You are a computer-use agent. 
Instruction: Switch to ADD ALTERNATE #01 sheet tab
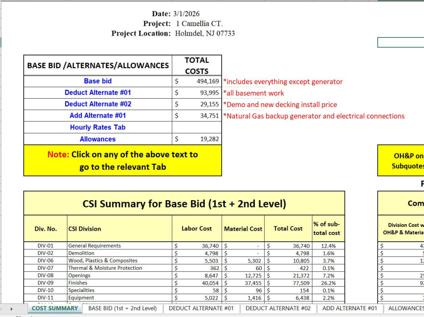click(x=350, y=309)
